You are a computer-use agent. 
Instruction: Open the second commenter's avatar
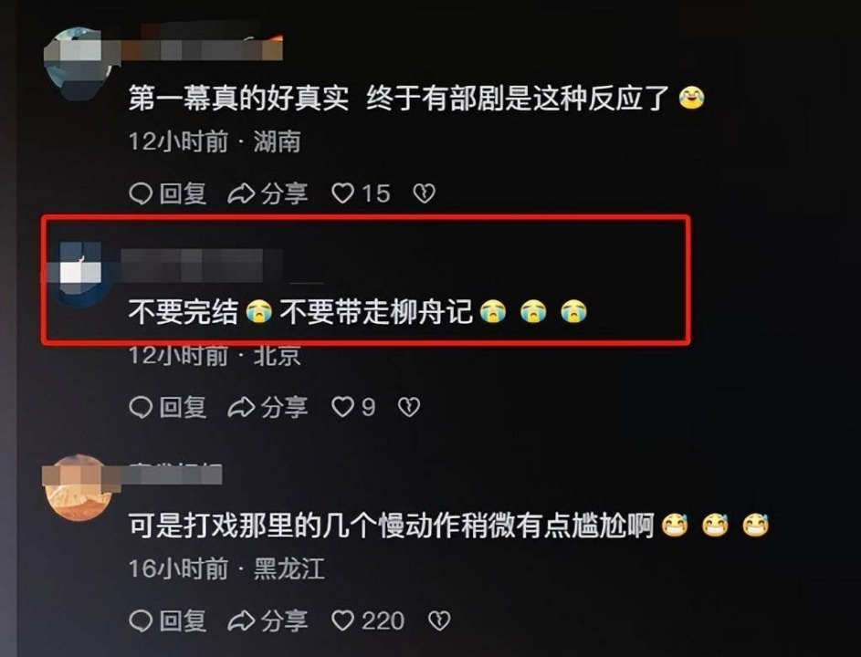pos(79,274)
